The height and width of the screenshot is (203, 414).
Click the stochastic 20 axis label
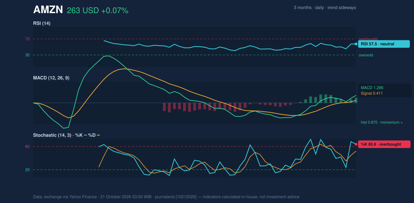tap(27, 170)
